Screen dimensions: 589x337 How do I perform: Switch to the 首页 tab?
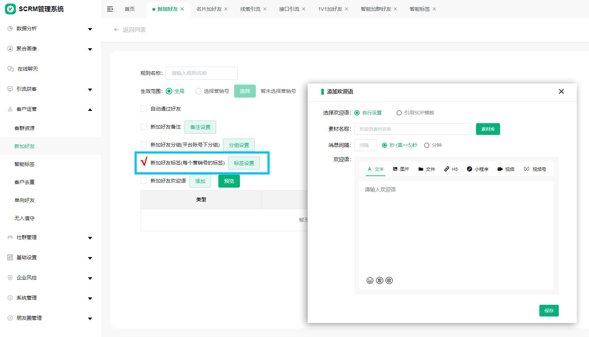(130, 9)
